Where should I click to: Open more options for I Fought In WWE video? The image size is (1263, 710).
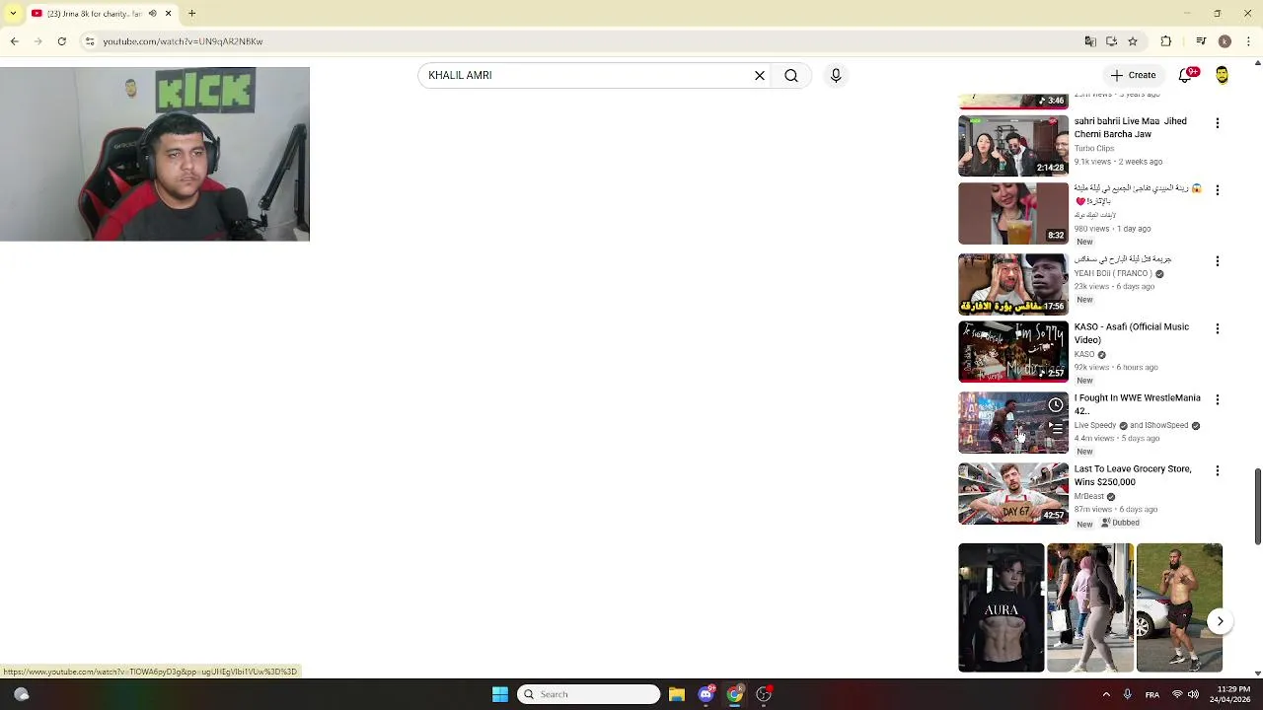[x=1217, y=399]
